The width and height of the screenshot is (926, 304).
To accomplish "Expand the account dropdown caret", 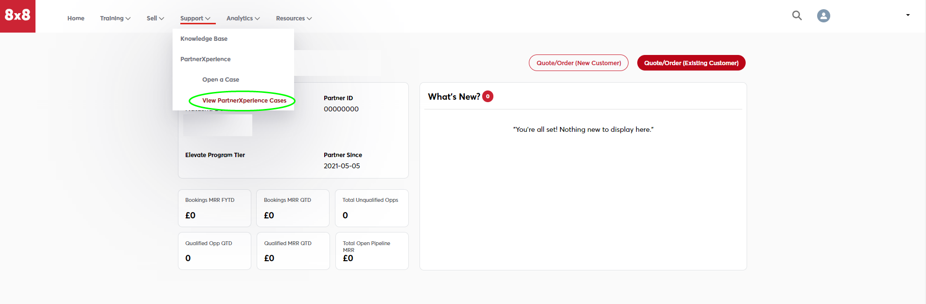I will point(908,15).
